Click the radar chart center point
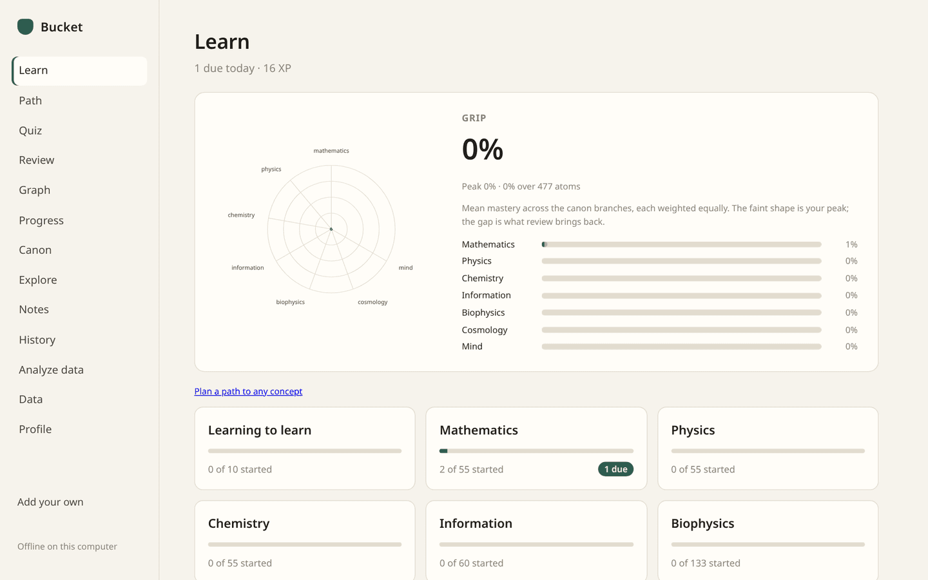 pos(331,229)
